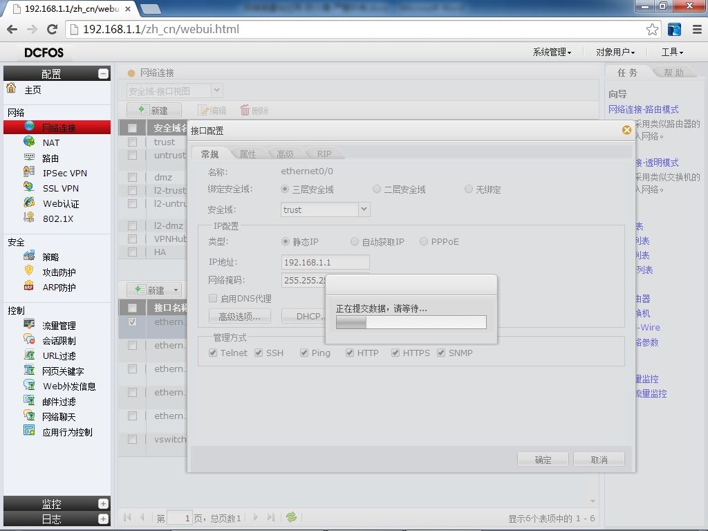Open the home page icon in sidebar
Viewport: 708px width, 531px height.
coord(11,88)
